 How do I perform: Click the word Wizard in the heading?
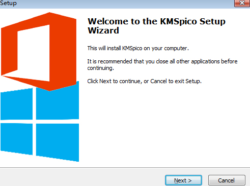[x=103, y=30]
